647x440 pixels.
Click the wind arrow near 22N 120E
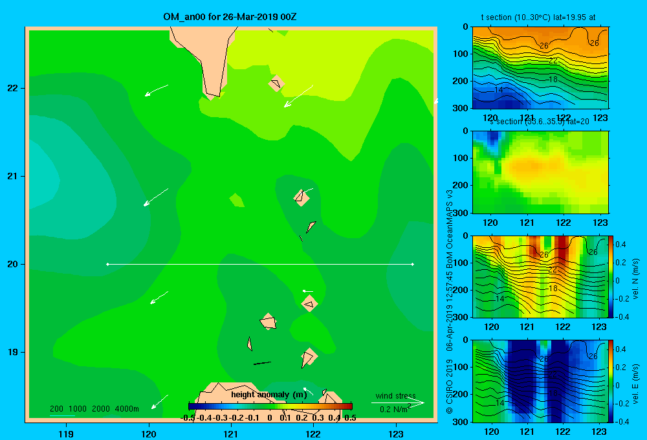pos(157,91)
